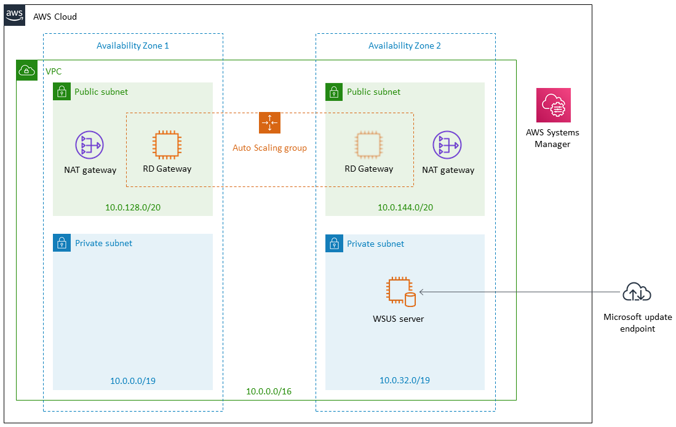Click the WSUS server label
Screen dimensions: 676x427
point(399,319)
